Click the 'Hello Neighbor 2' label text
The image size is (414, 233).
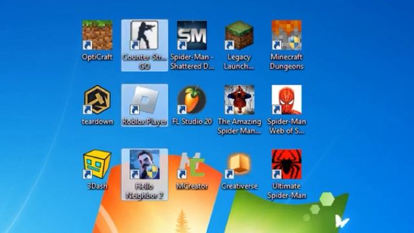click(x=144, y=191)
